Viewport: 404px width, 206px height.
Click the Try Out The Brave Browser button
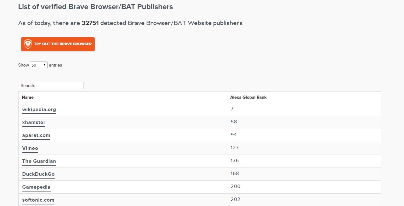point(58,44)
